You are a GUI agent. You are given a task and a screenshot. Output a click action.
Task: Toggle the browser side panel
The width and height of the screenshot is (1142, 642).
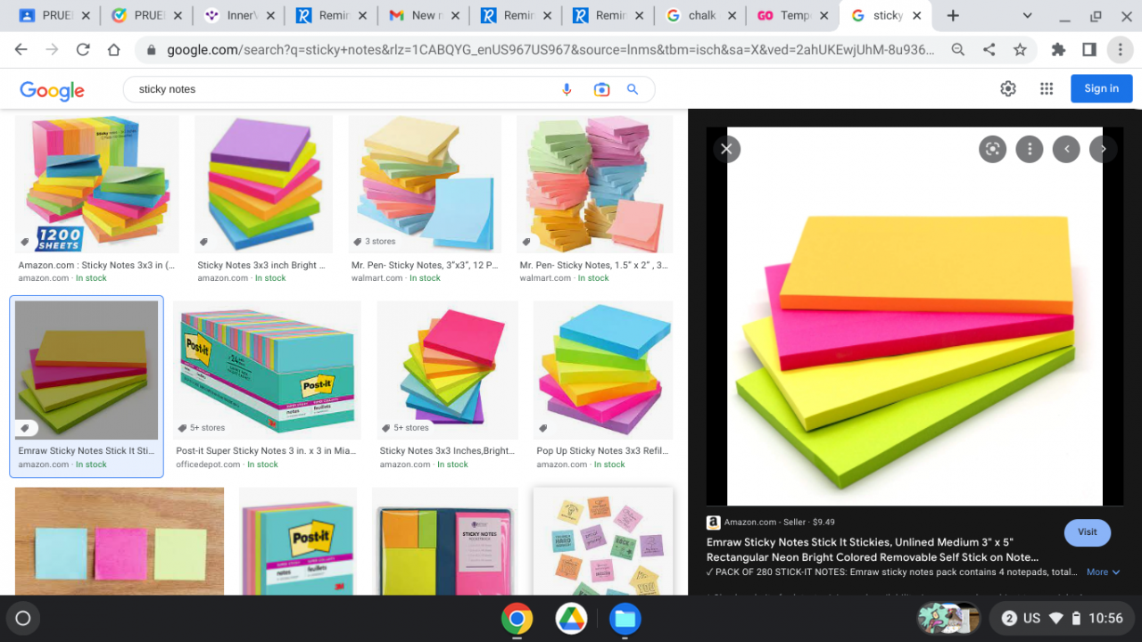click(1088, 50)
